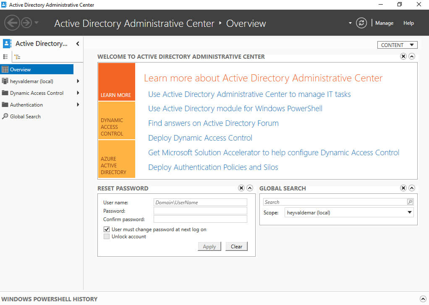Open the Help menu
The height and width of the screenshot is (305, 429).
pyautogui.click(x=408, y=23)
